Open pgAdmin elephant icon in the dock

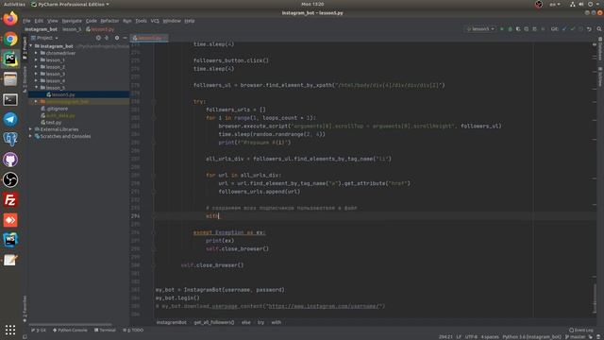pos(10,139)
